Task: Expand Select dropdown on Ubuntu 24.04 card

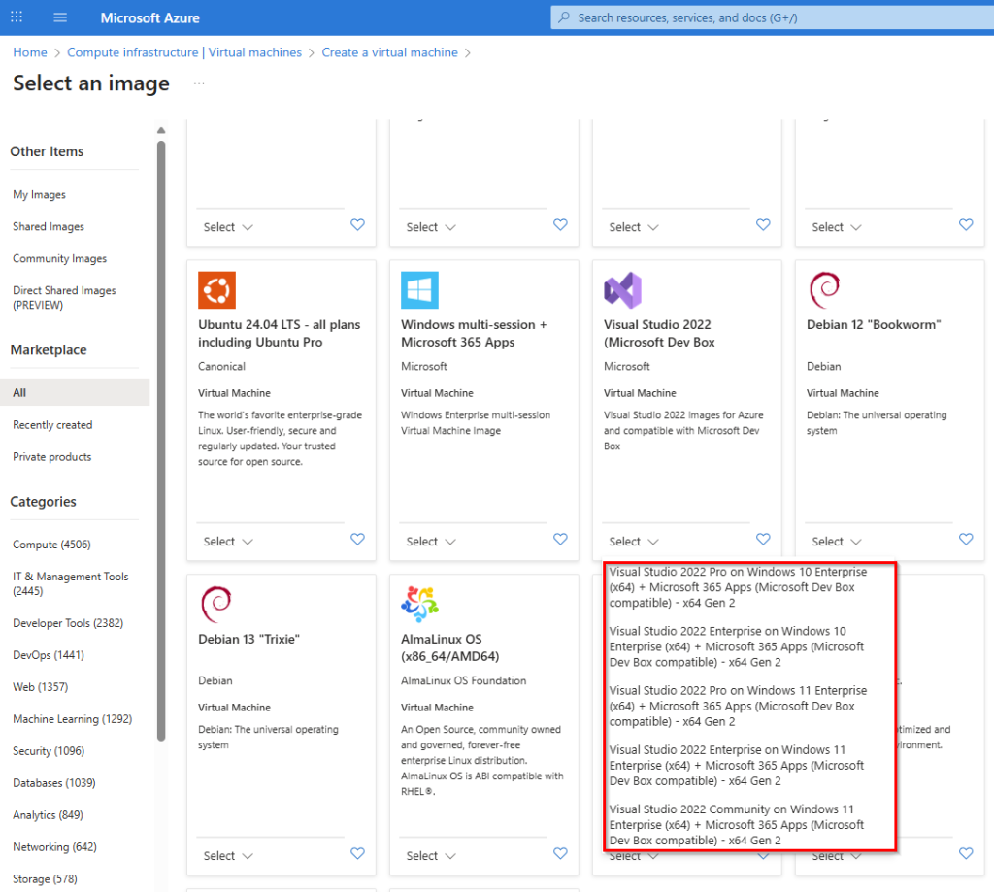Action: point(228,542)
